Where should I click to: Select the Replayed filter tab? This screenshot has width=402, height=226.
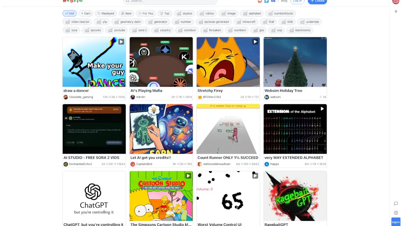click(x=106, y=13)
